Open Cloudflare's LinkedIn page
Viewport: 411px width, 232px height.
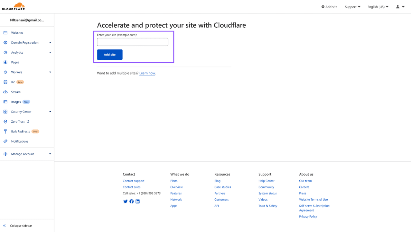[138, 202]
